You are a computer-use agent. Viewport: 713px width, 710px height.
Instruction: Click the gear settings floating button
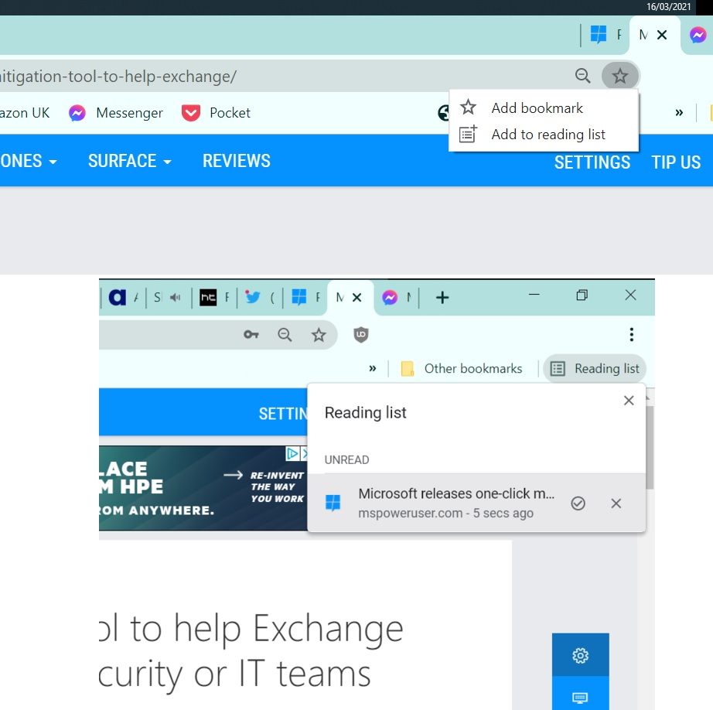(580, 655)
